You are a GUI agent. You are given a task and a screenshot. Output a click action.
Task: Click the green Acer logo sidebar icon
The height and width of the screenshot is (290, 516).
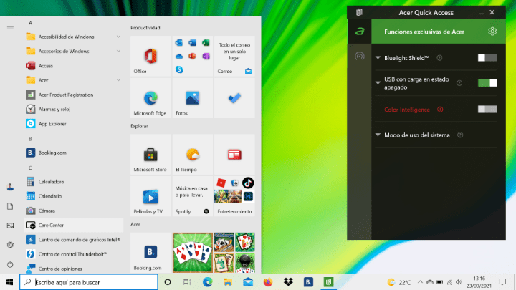tap(360, 32)
